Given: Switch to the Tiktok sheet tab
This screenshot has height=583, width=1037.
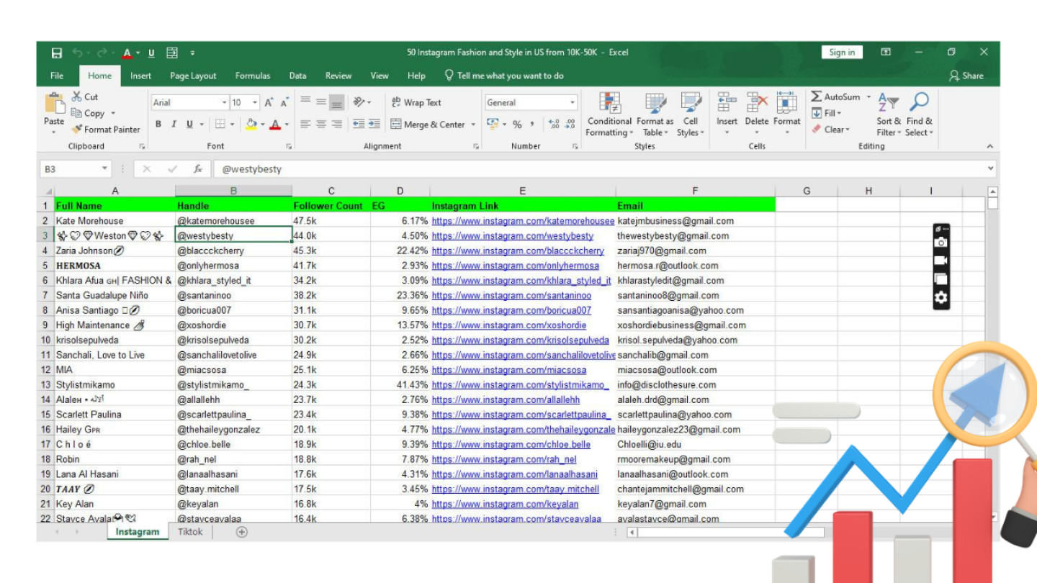Looking at the screenshot, I should tap(190, 532).
